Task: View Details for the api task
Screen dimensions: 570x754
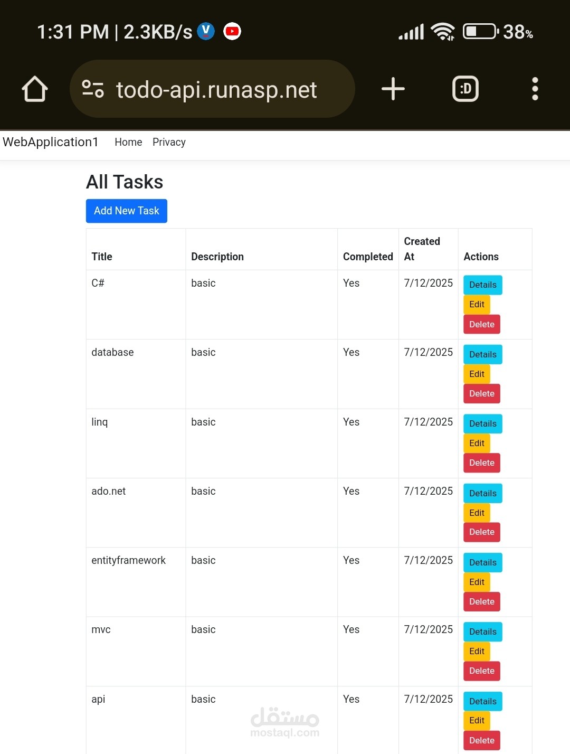Action: (x=483, y=701)
